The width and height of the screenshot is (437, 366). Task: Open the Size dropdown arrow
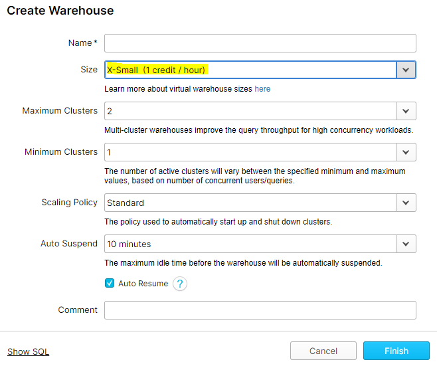click(406, 70)
